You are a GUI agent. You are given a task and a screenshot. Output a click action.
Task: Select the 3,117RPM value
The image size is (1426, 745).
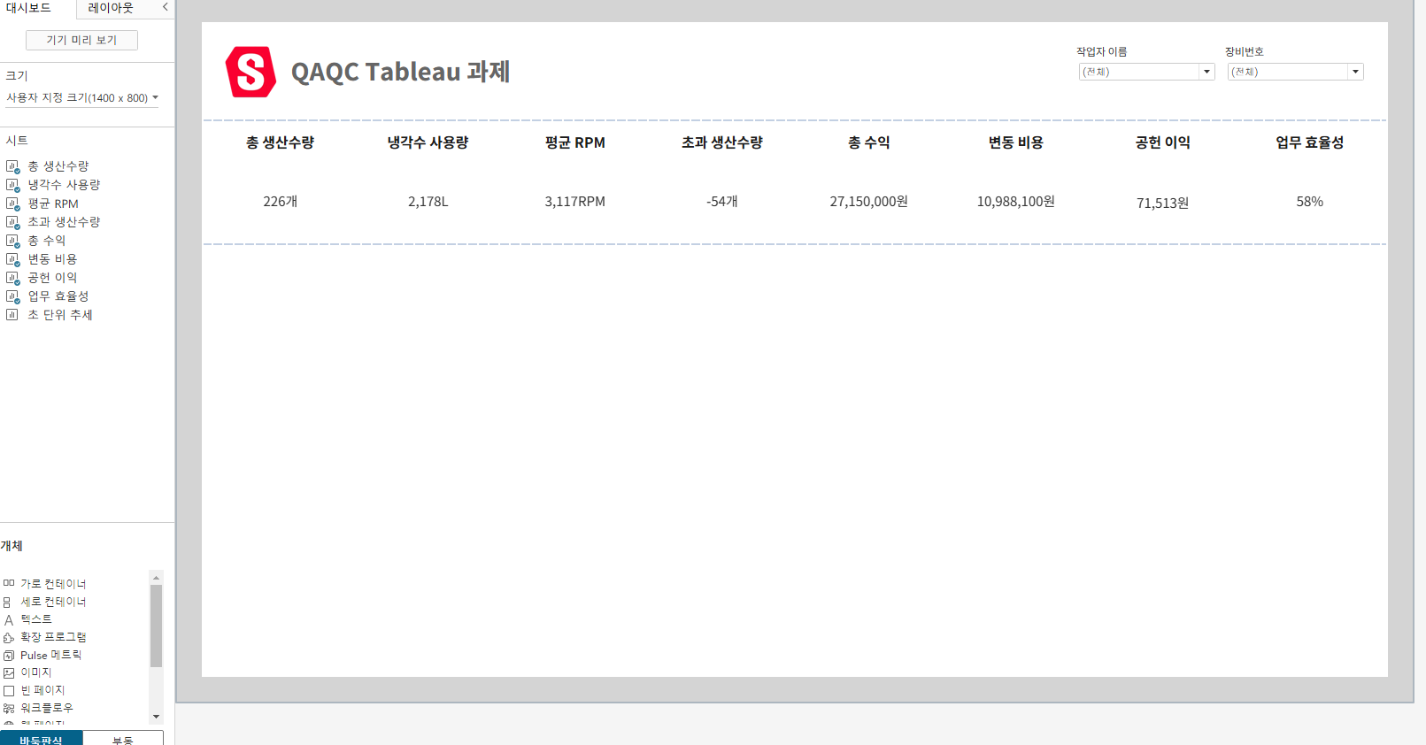[x=575, y=202]
